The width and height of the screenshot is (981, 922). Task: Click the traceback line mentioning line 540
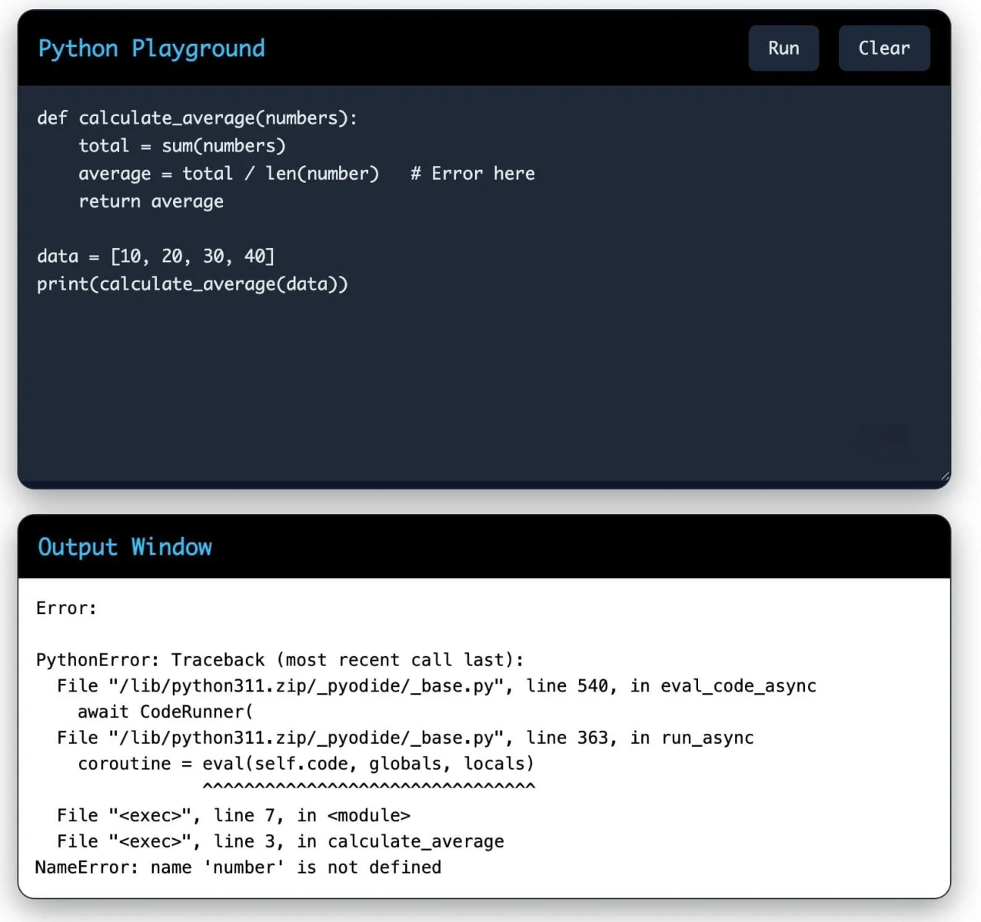coord(437,686)
